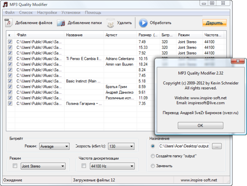Click the x column header
The width and height of the screenshot is (247, 186).
coord(11,35)
